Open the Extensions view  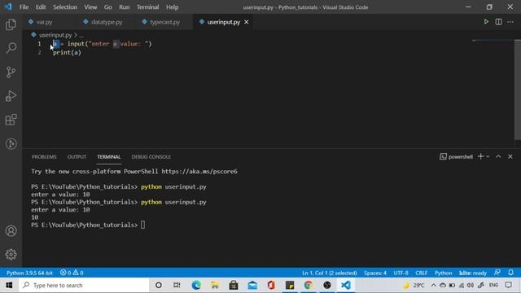tap(11, 120)
